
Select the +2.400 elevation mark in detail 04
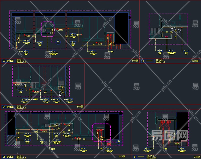(x=36, y=92)
